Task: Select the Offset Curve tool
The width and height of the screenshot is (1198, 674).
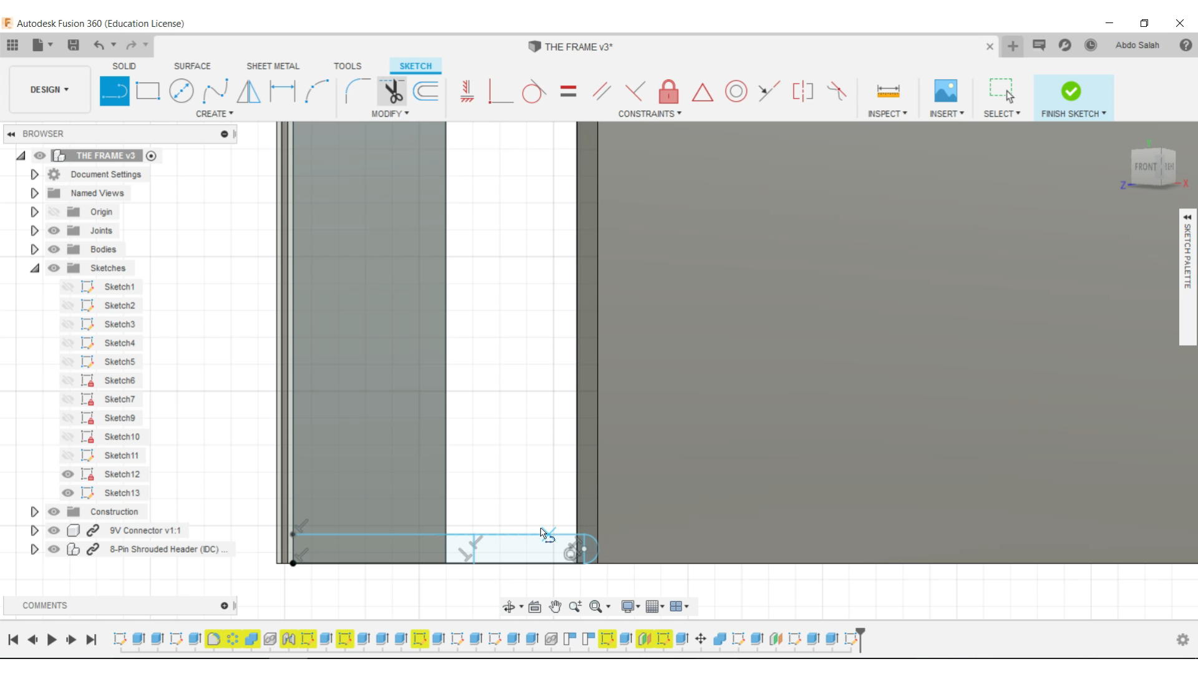Action: click(428, 91)
